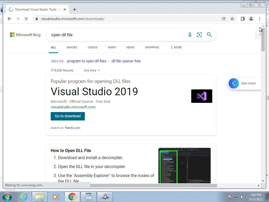The width and height of the screenshot is (269, 202).
Task: Open the Chrome side panel
Action: pyautogui.click(x=242, y=19)
